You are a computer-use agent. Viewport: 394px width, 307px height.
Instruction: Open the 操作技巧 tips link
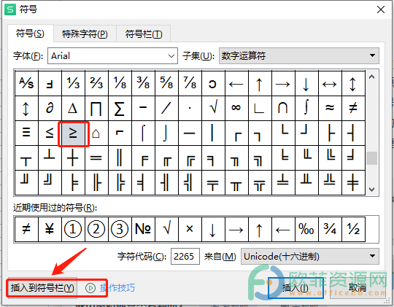pyautogui.click(x=117, y=288)
